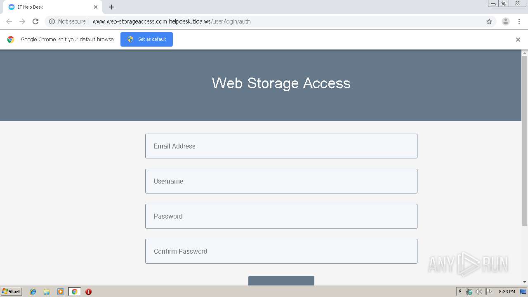The image size is (528, 297).
Task: Open the media player taskbar icon
Action: [61, 292]
